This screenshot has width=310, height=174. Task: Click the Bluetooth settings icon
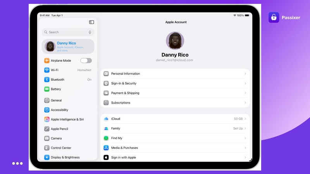pyautogui.click(x=46, y=80)
